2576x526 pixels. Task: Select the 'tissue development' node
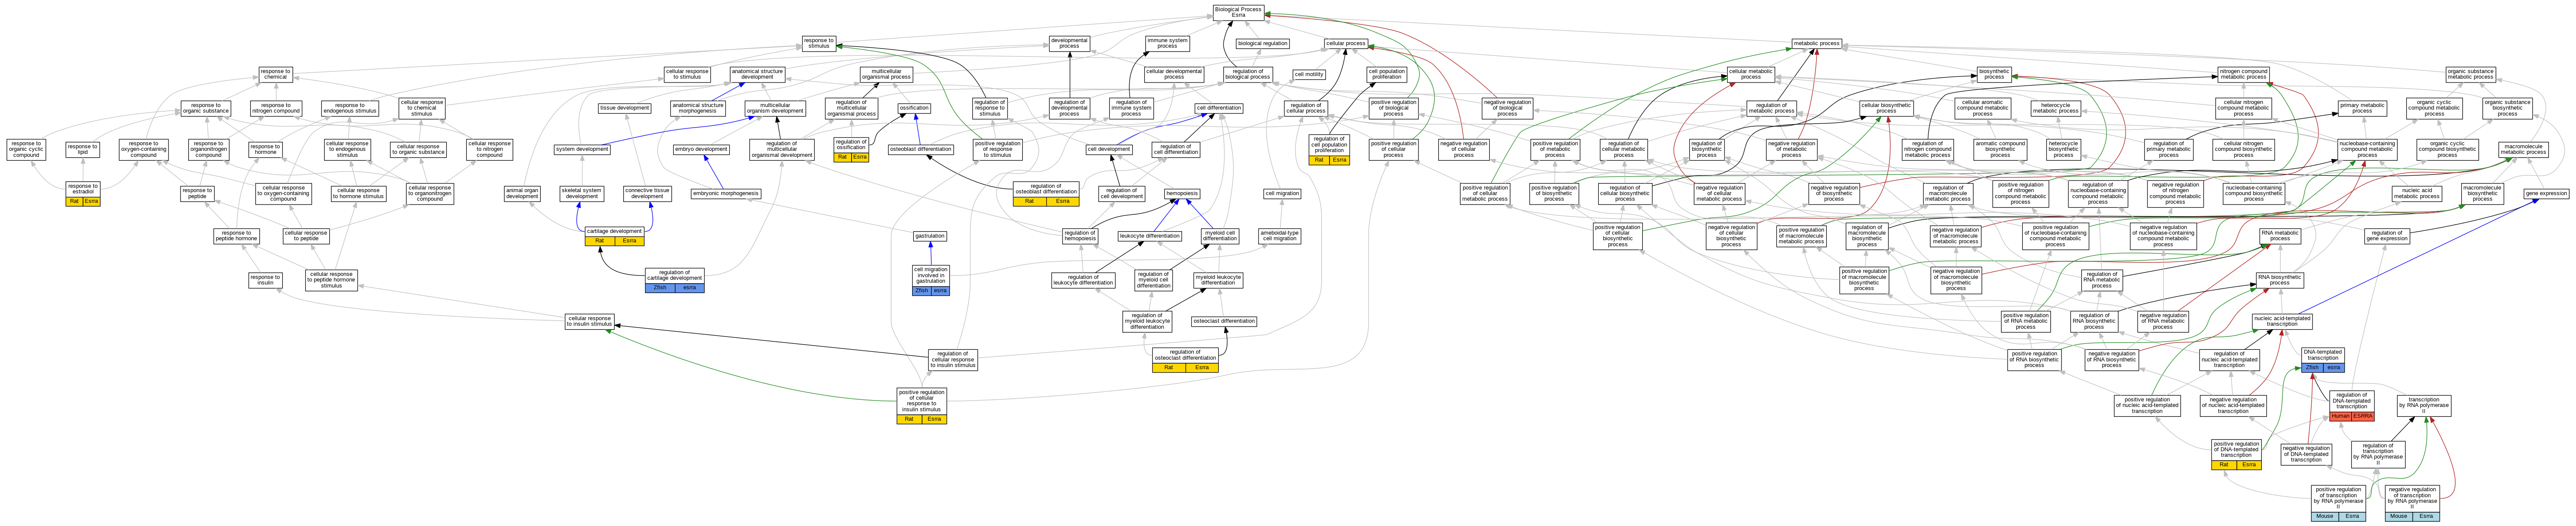[625, 108]
